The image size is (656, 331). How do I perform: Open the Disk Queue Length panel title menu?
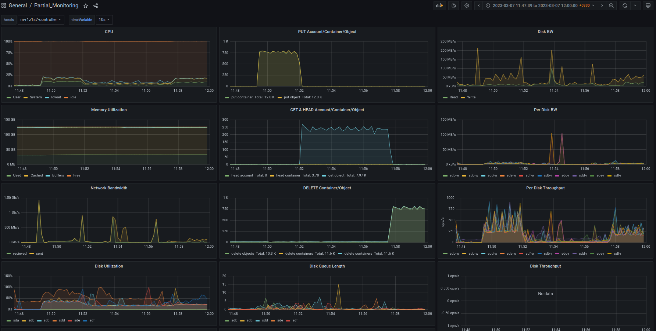tap(327, 266)
